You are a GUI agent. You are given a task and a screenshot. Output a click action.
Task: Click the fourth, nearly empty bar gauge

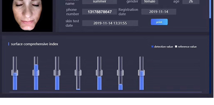click(78, 73)
